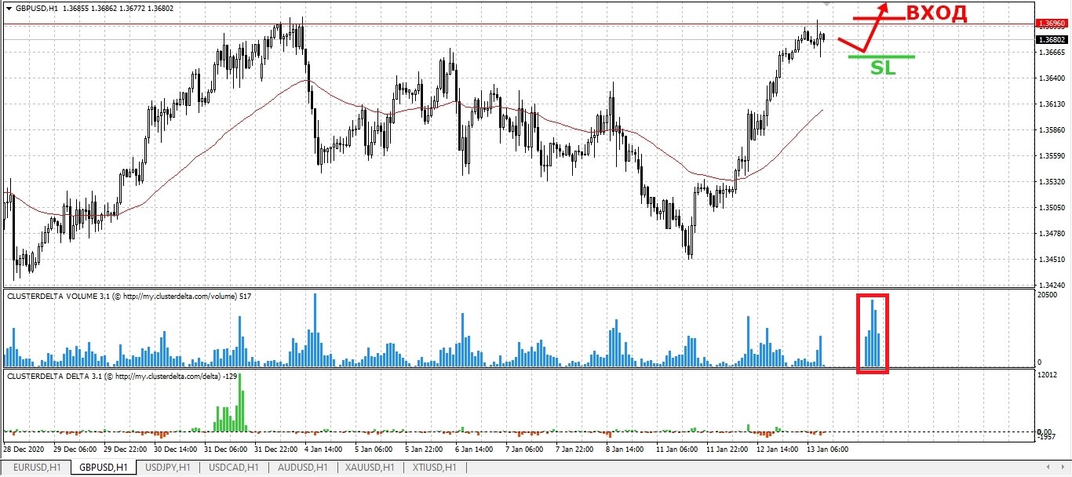Select the green SL text label
This screenshot has height=477, width=1072.
883,68
